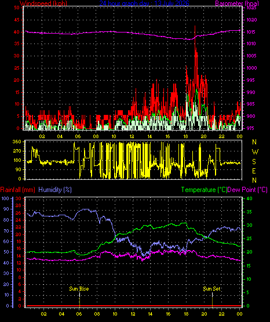Click 12 on the rainfall axis
The image size is (270, 322).
click(x=19, y=263)
